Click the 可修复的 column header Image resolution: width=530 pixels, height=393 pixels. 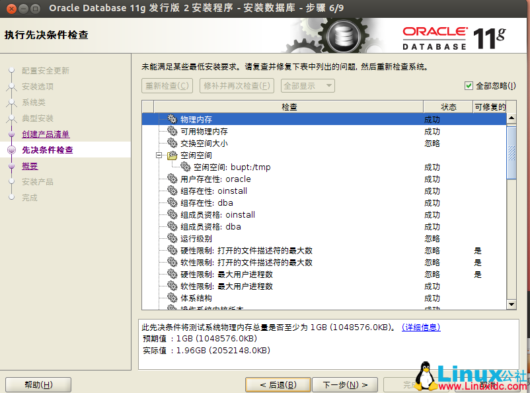[x=490, y=107]
